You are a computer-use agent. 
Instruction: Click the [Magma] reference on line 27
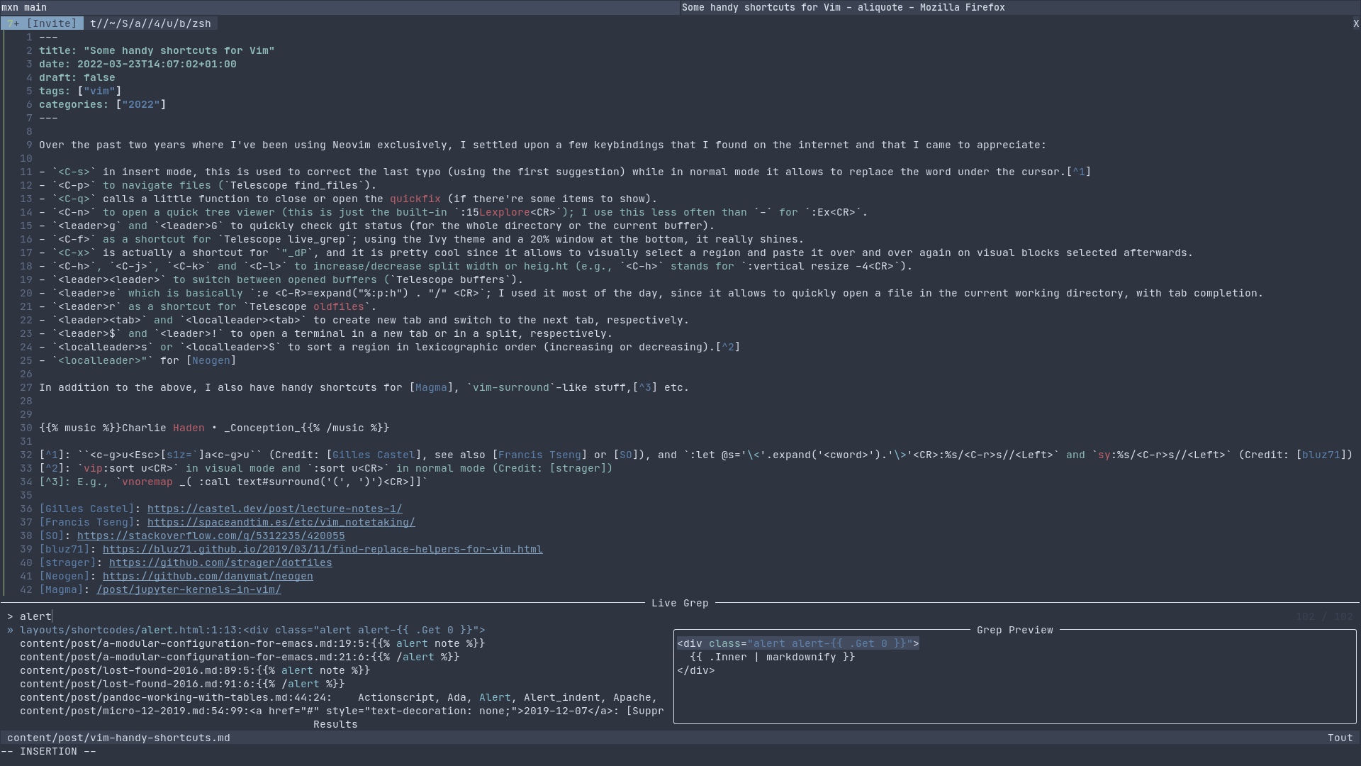pyautogui.click(x=431, y=387)
